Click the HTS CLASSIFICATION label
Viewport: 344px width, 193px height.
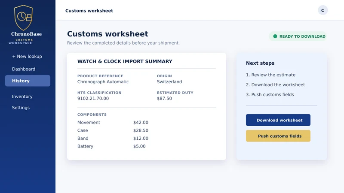pyautogui.click(x=99, y=93)
